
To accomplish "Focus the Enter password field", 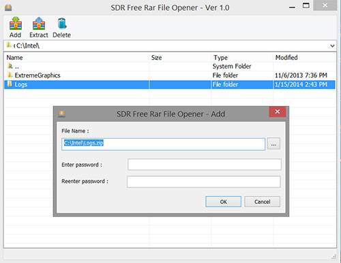I will coord(205,164).
